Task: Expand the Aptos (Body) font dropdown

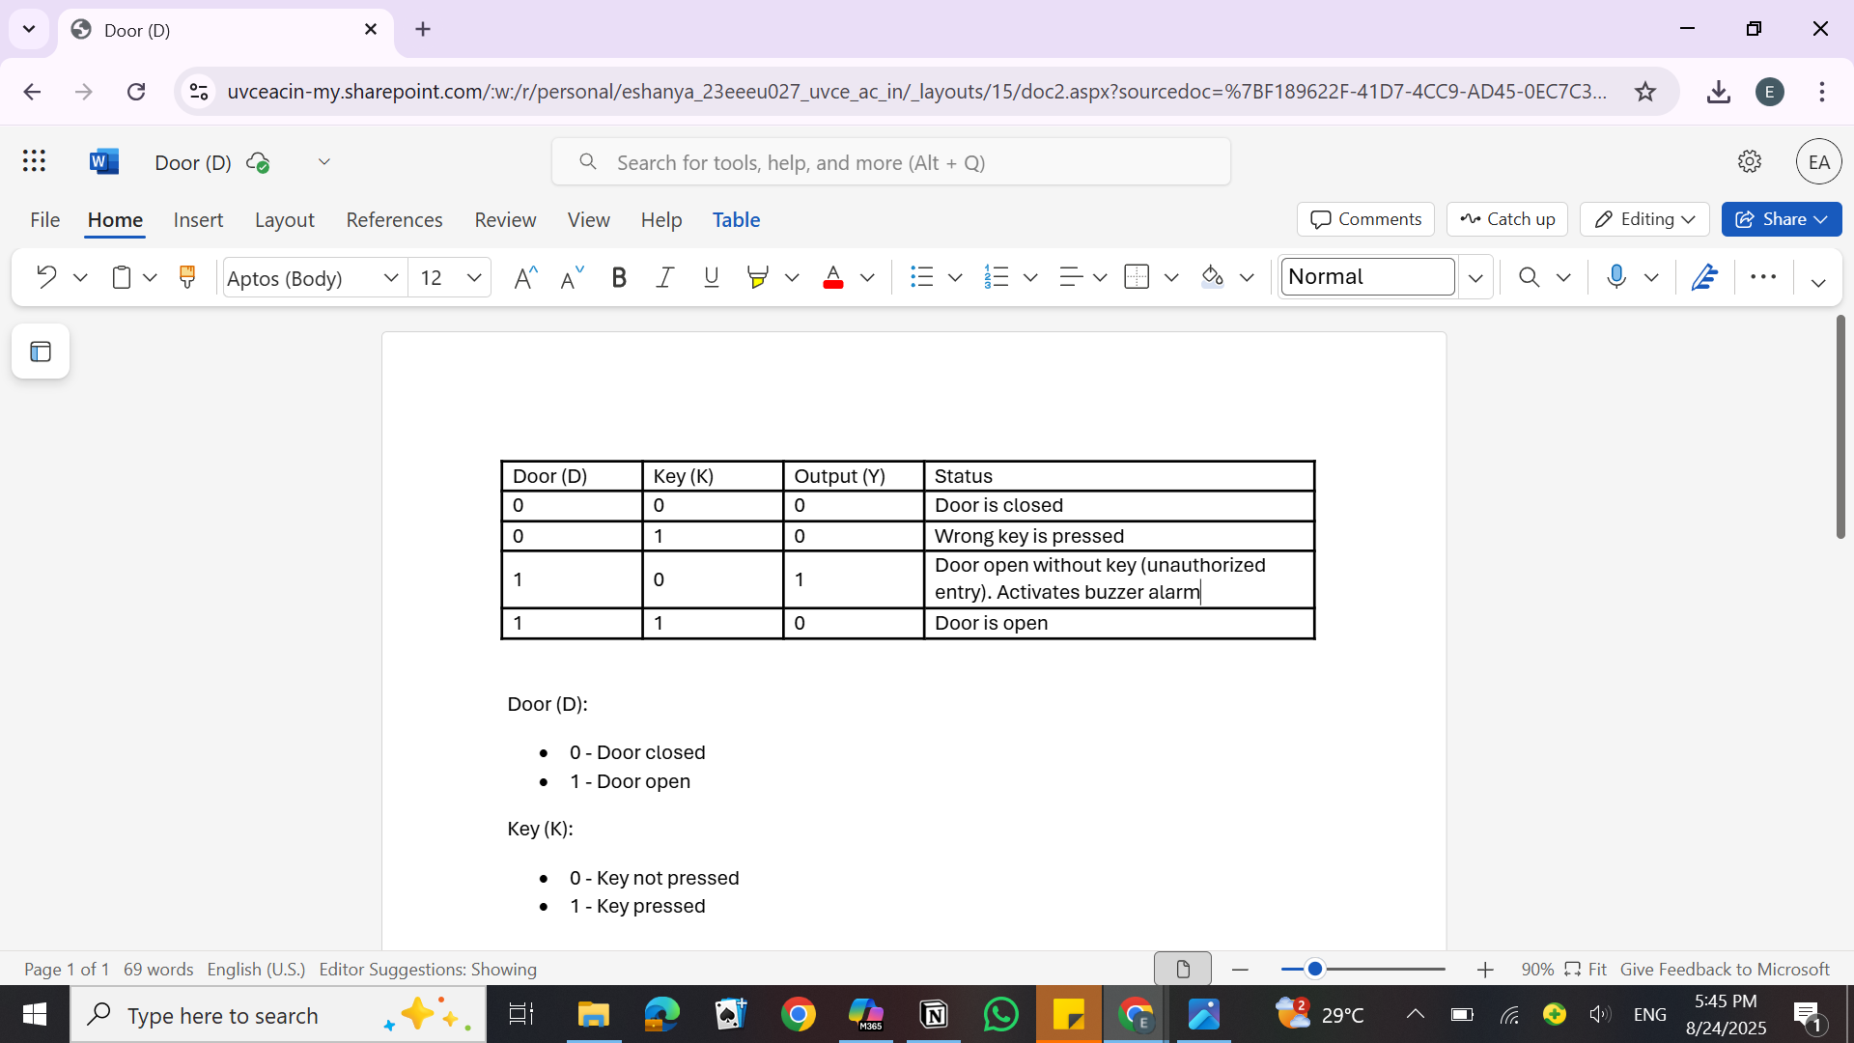Action: pyautogui.click(x=390, y=278)
